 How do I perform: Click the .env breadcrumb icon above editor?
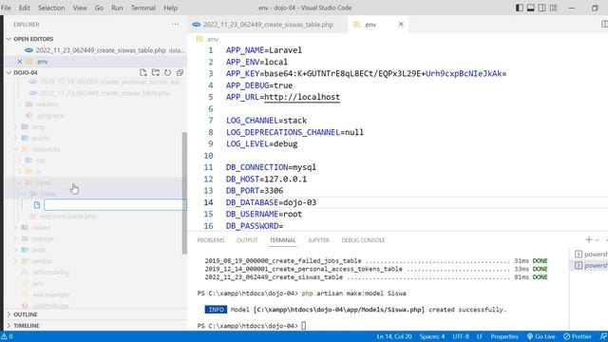[199, 39]
